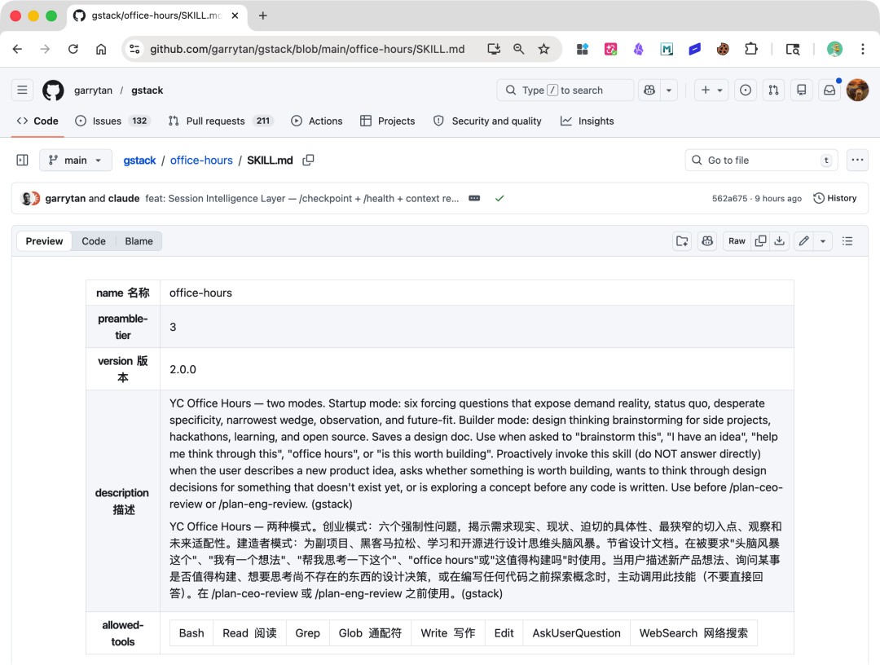Copy the SKILL.md file path

(x=308, y=160)
